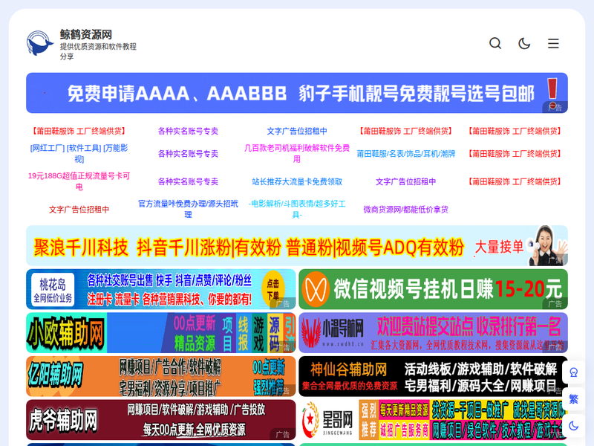Click the 点击下单 button in 桃花岛 banner
Screen dimensions: 594x446
click(x=273, y=288)
